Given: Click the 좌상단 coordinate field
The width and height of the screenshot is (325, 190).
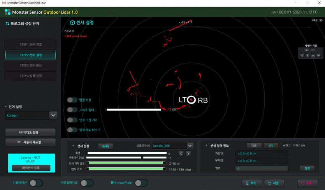Looking at the screenshot, I should [262, 153].
